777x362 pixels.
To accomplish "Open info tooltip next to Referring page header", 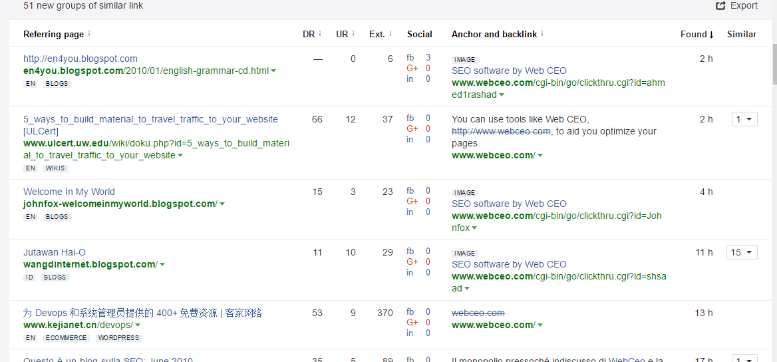I will pos(89,34).
